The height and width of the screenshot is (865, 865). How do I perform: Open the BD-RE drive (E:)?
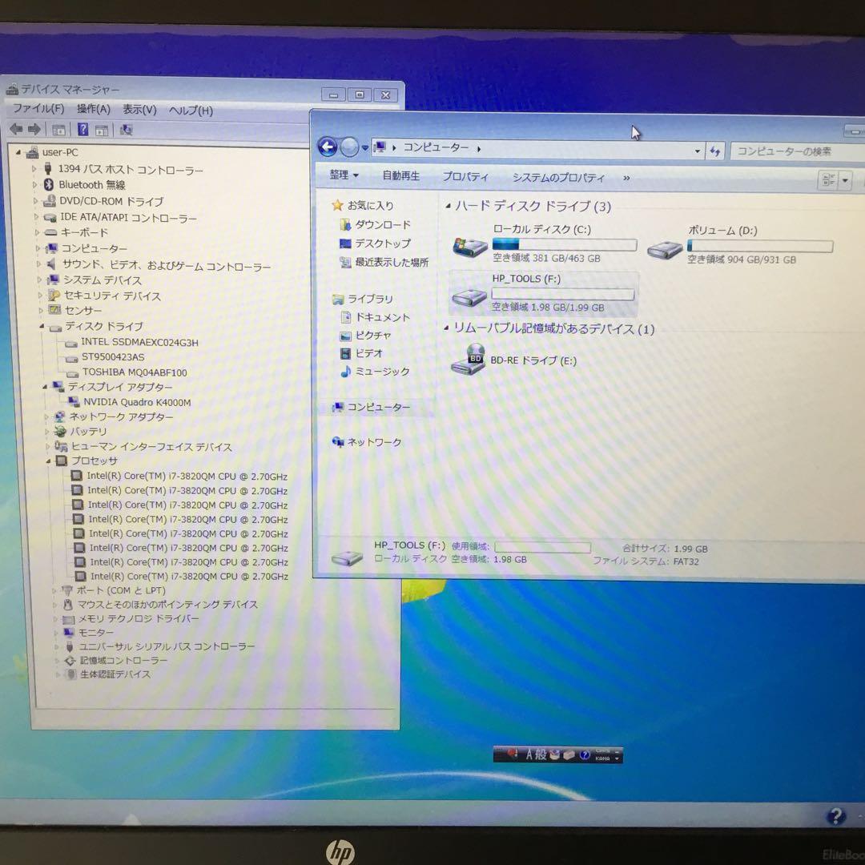[533, 360]
